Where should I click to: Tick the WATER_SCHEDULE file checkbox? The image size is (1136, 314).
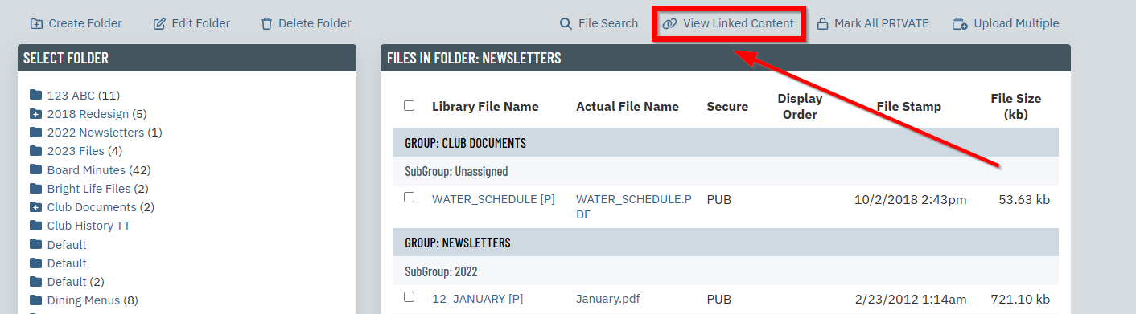[x=409, y=197]
